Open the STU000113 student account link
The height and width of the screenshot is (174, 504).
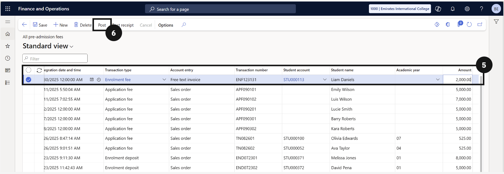point(294,80)
